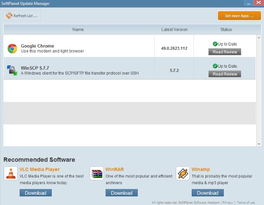The width and height of the screenshot is (264, 205).
Task: Click the green checkmark in WinSCP's status
Action: point(215,66)
